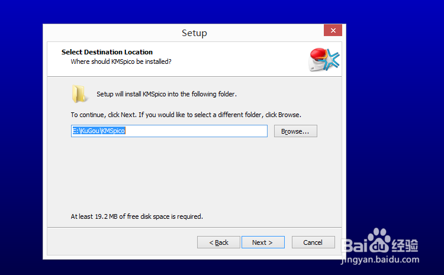Open the Browse... folder picker

295,131
